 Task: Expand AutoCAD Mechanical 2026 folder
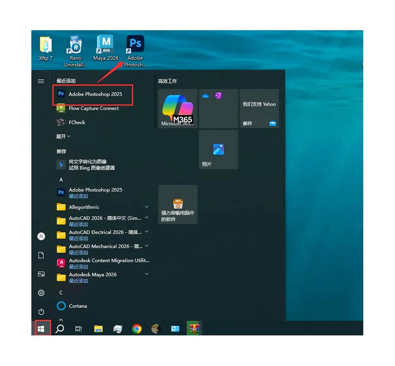[x=103, y=249]
